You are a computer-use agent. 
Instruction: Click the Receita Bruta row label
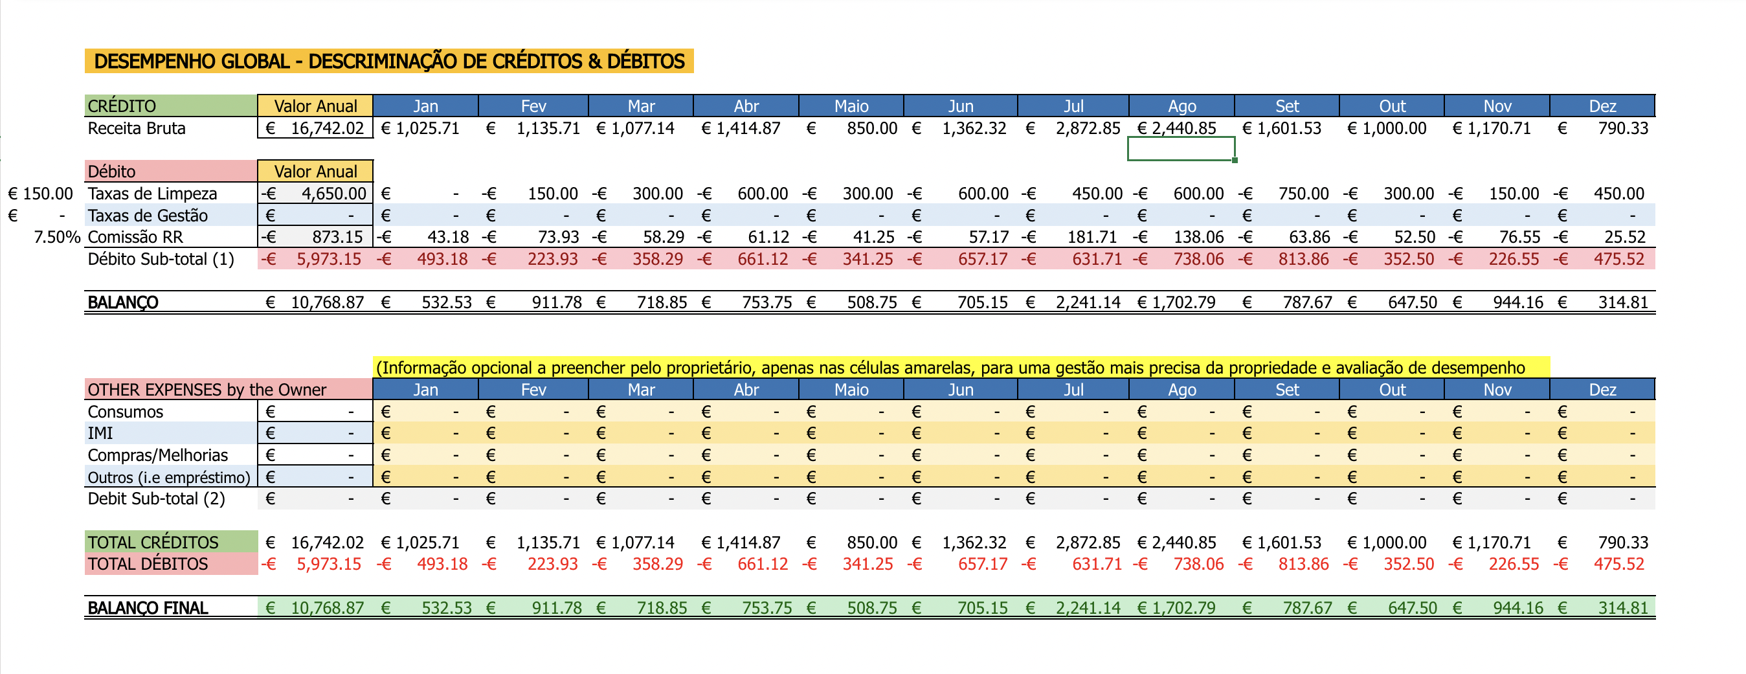click(x=136, y=128)
